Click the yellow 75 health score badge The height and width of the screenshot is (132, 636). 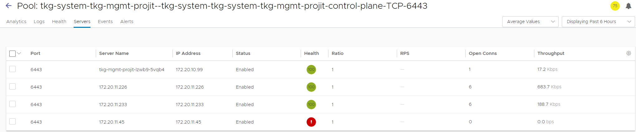(615, 6)
